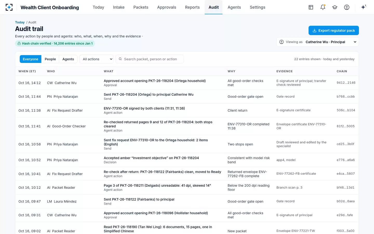This screenshot has width=374, height=234.
Task: Open the user account profile icon
Action: pos(347,7)
